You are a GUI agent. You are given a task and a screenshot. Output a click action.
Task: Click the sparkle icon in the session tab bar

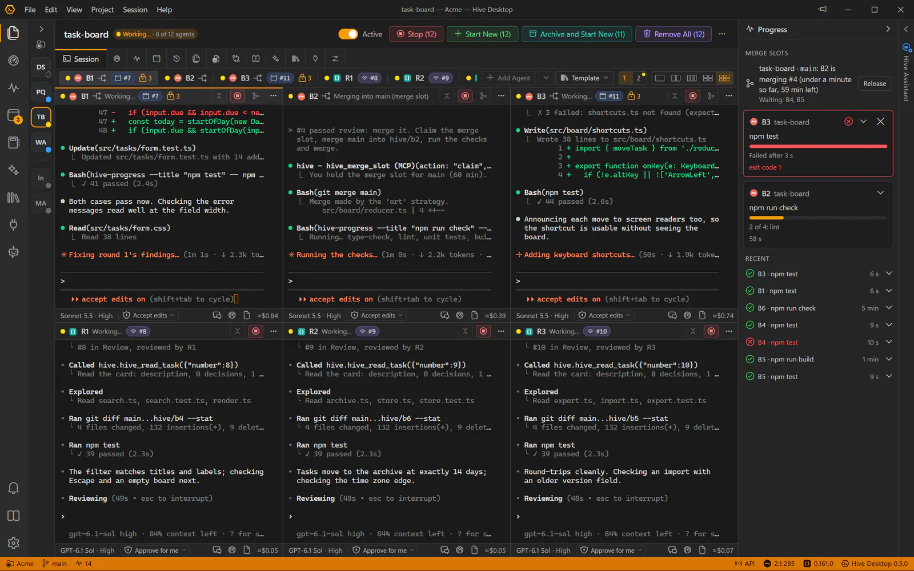pyautogui.click(x=275, y=59)
